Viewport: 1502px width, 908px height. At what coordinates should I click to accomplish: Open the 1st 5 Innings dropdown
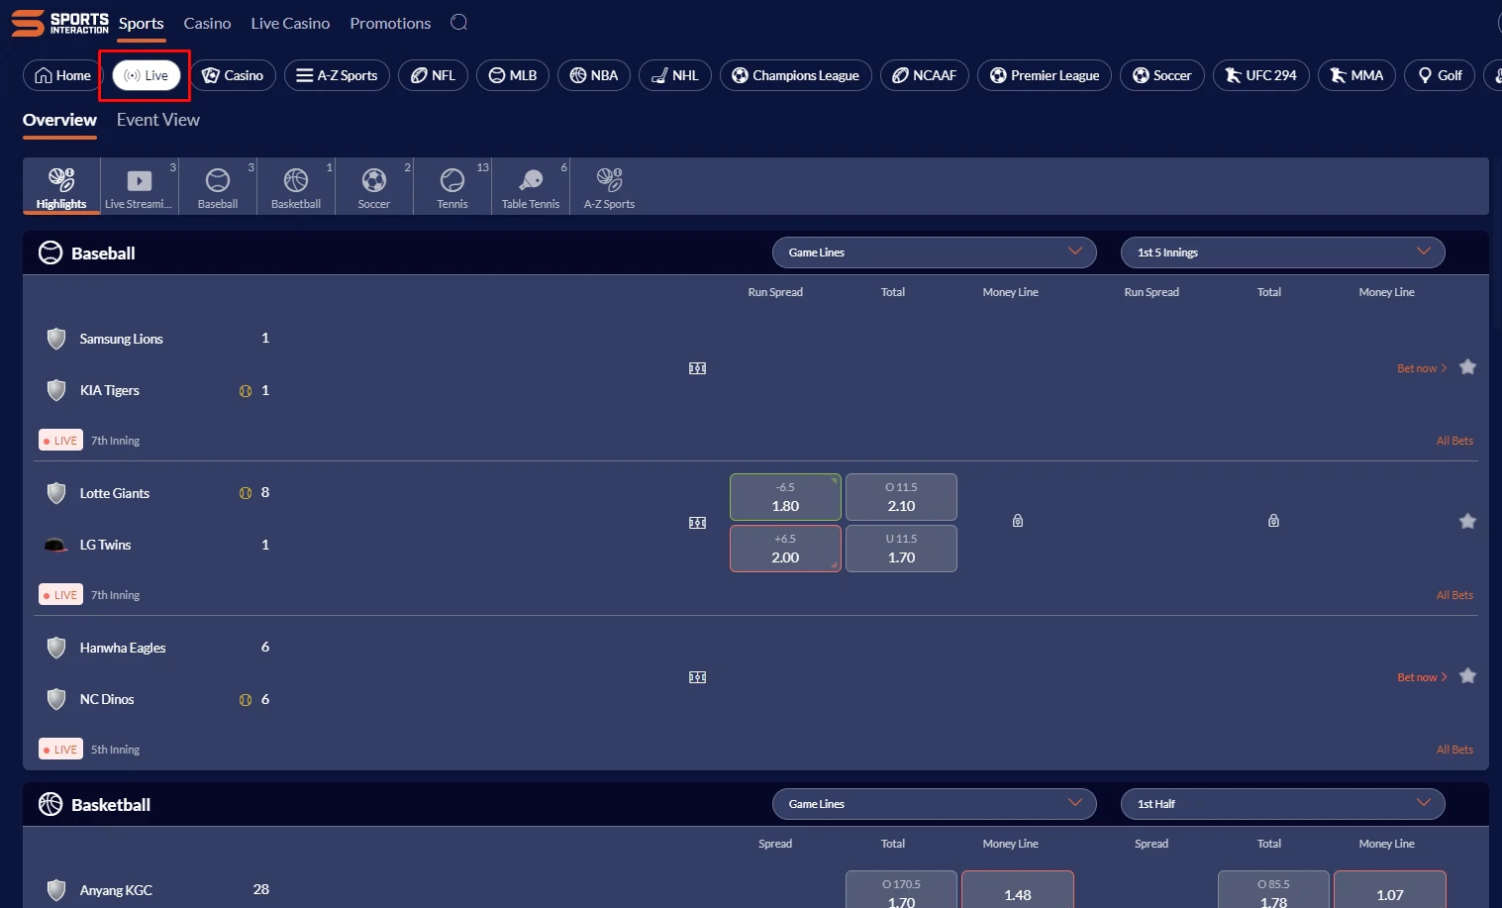coord(1282,252)
